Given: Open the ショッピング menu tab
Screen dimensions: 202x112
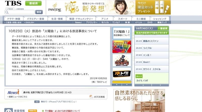Looking at the screenshot, I should [x=160, y=19].
